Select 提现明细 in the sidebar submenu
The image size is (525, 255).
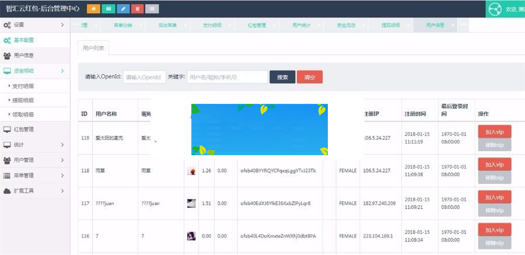(x=23, y=100)
